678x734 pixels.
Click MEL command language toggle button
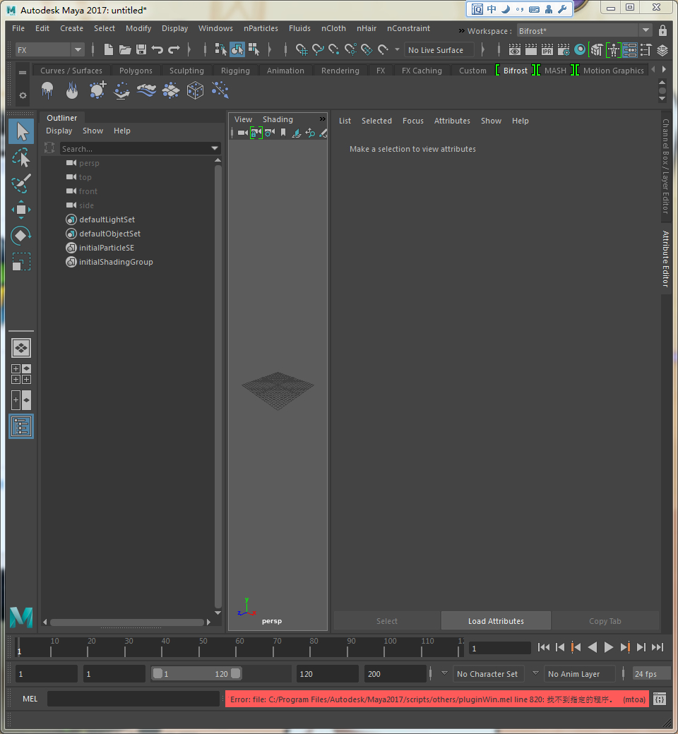(x=30, y=699)
